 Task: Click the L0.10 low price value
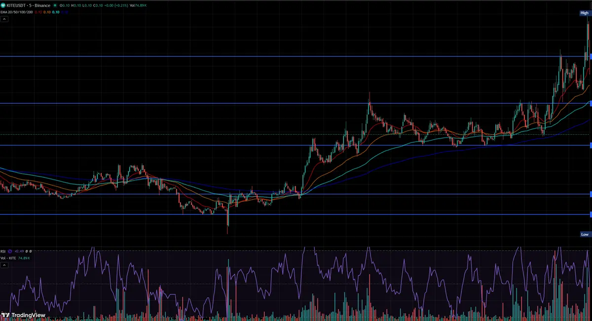[x=87, y=5]
